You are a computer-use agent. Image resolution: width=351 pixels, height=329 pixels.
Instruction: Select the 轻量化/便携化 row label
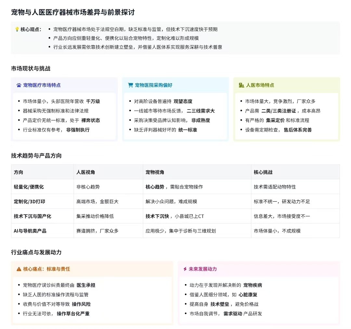(x=29, y=187)
